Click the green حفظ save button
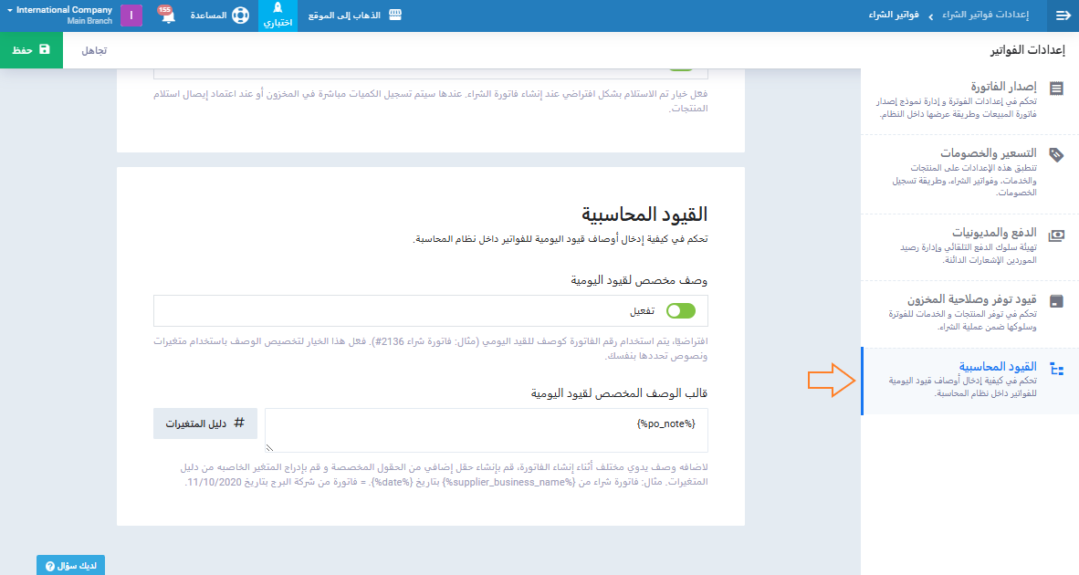Image resolution: width=1079 pixels, height=575 pixels. [x=31, y=50]
